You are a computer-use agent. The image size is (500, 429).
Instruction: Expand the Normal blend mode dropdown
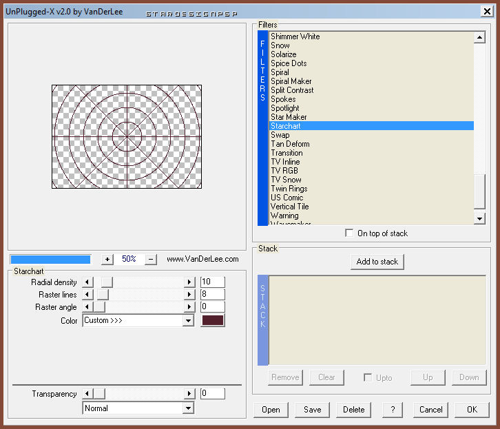188,408
